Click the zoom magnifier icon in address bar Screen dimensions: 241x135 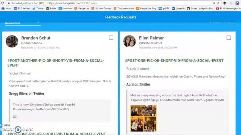pos(214,3)
